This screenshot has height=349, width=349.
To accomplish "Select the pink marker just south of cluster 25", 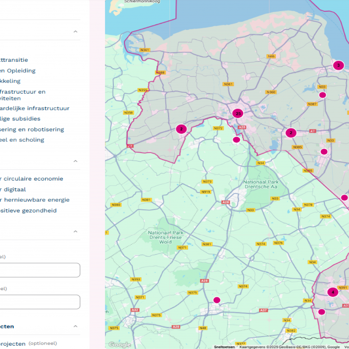I will pos(236,140).
